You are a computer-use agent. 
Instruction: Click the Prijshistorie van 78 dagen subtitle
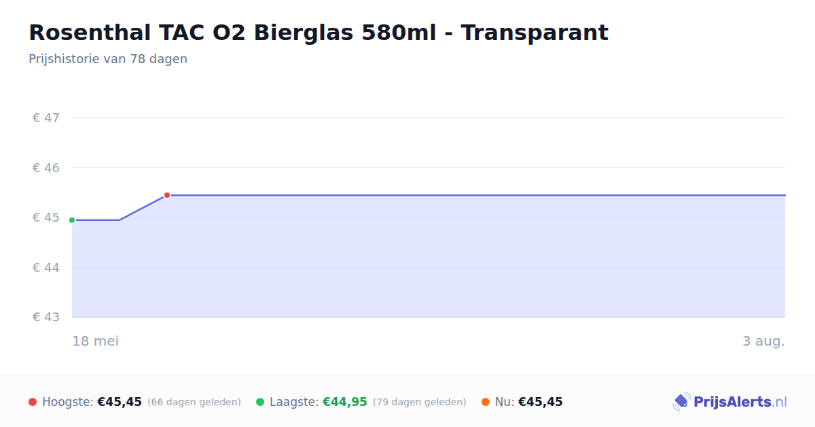(108, 59)
